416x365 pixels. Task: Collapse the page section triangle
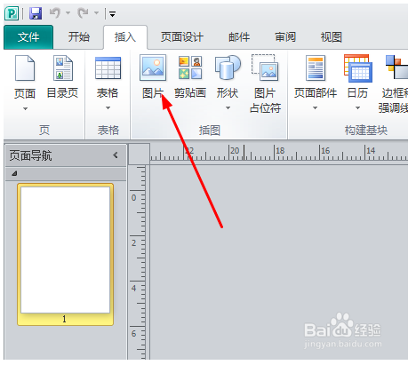click(x=14, y=173)
